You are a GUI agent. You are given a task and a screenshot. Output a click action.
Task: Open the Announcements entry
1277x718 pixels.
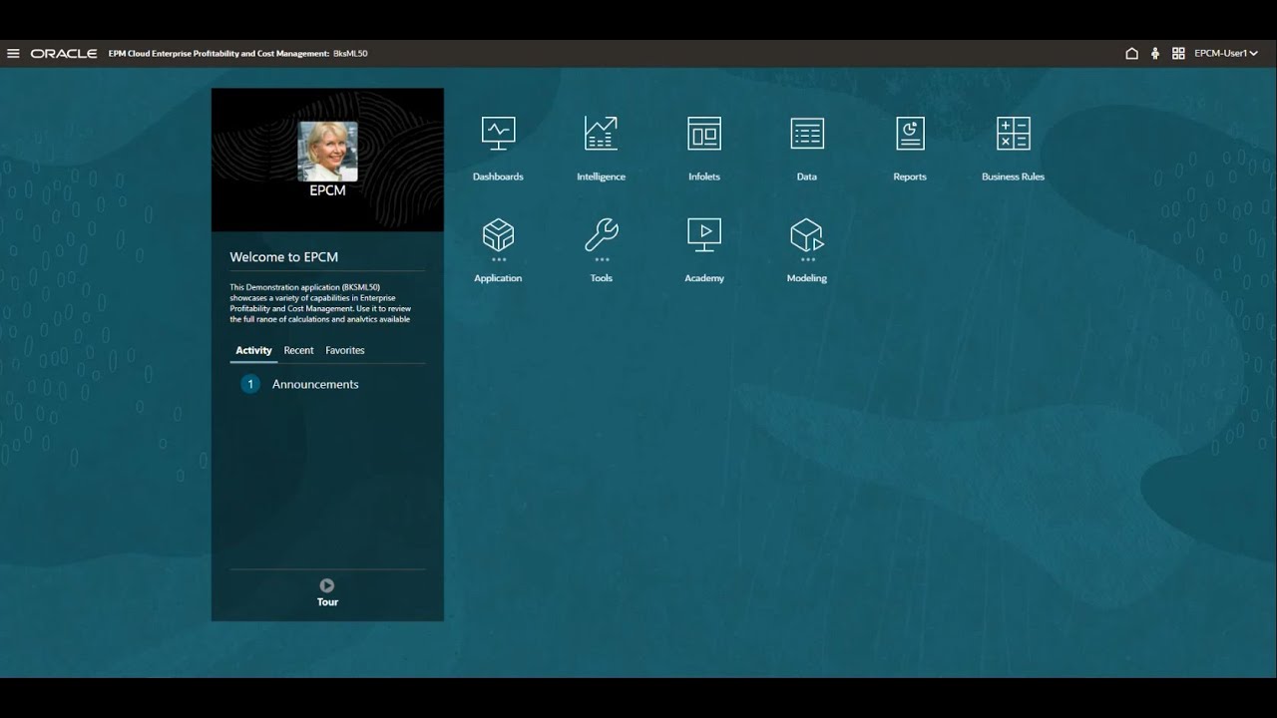(x=315, y=384)
